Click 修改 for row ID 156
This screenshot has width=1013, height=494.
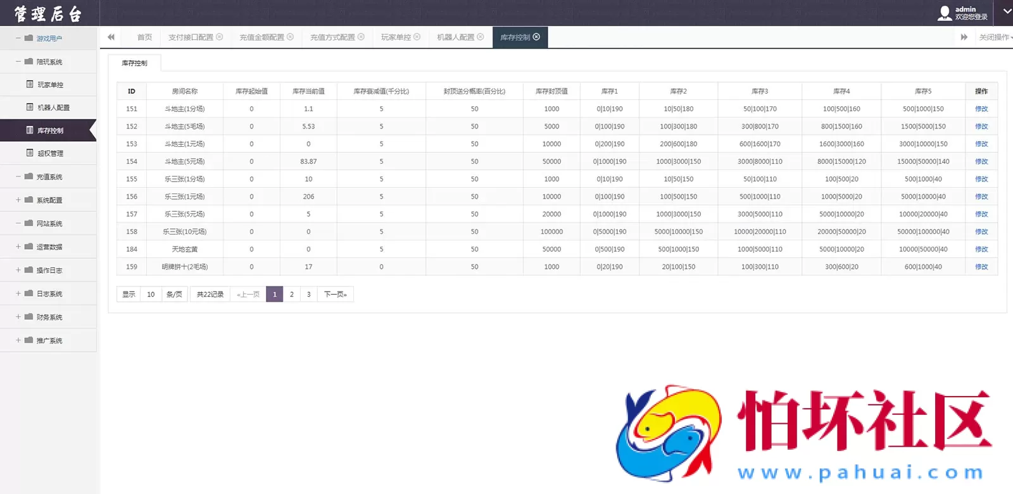[981, 197]
